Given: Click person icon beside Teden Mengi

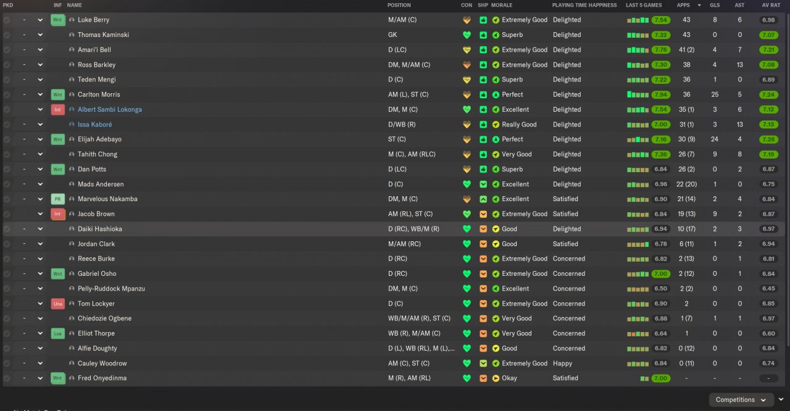Looking at the screenshot, I should 72,80.
